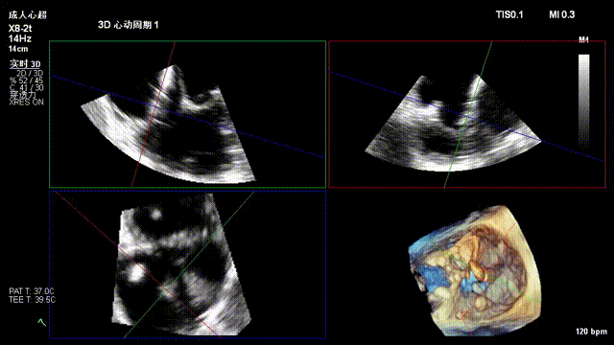Click the green ECG icon at bottom-left

click(x=42, y=322)
